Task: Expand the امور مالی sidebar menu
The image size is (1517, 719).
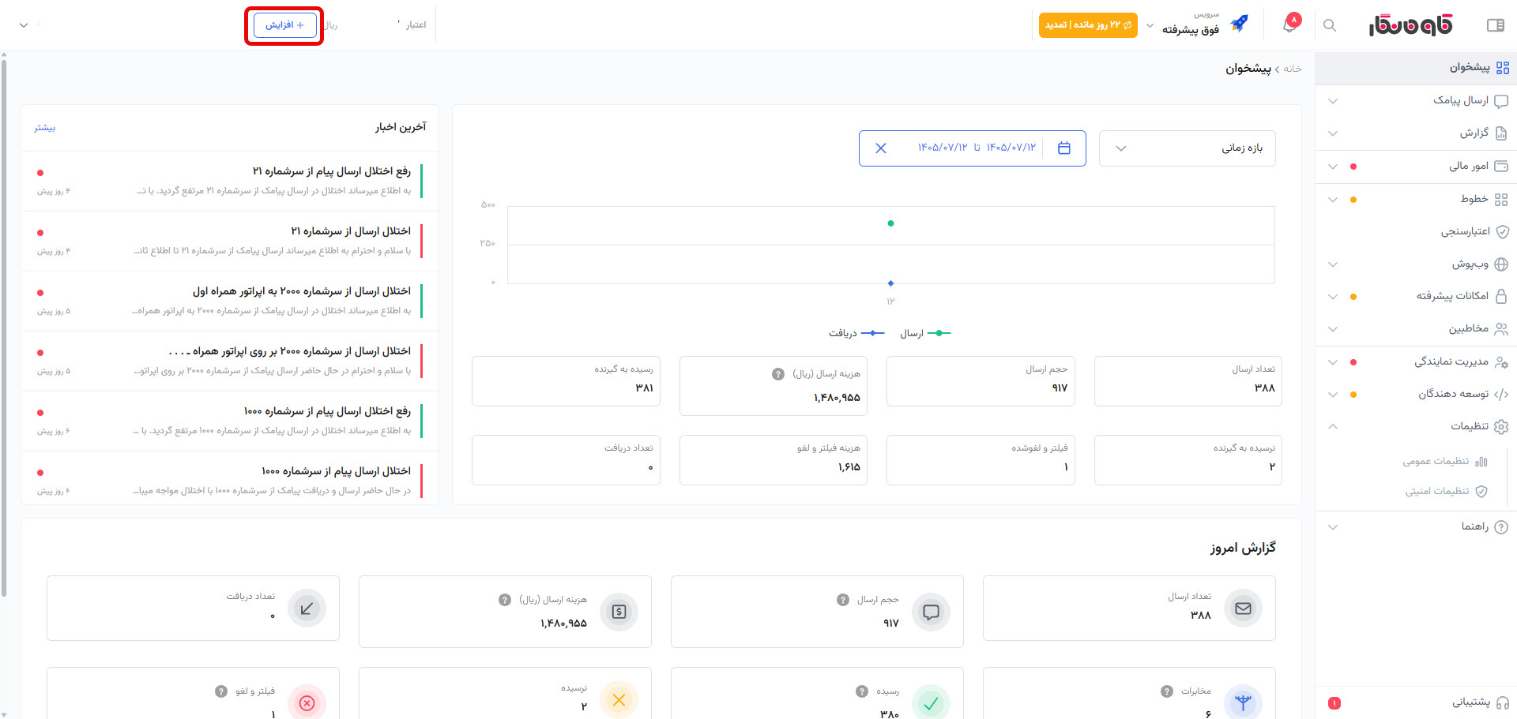Action: [1416, 167]
